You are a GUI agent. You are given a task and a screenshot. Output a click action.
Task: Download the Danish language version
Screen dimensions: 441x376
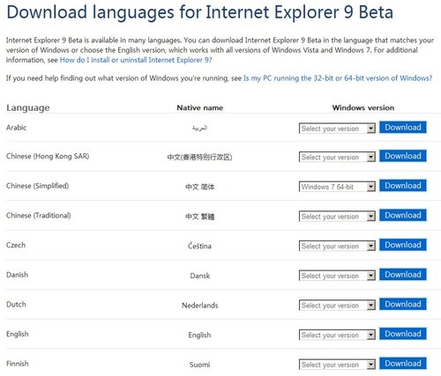pos(403,275)
